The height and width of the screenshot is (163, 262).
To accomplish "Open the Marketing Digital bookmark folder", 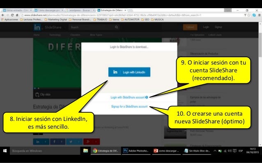I will (x=56, y=20).
